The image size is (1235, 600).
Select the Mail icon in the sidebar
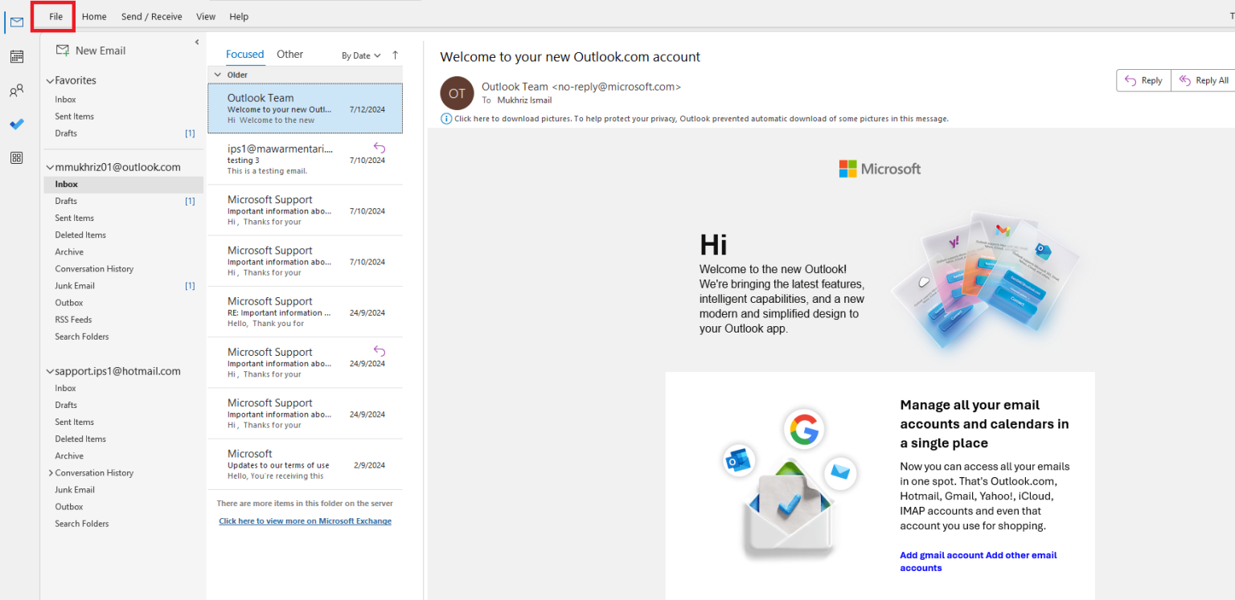16,22
